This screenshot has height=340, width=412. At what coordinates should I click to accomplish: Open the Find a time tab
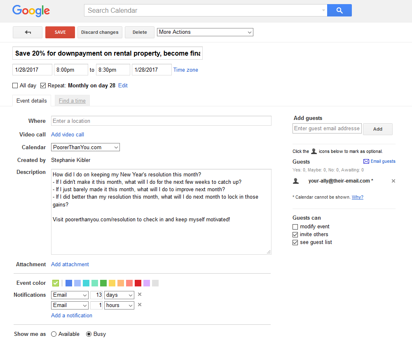72,101
